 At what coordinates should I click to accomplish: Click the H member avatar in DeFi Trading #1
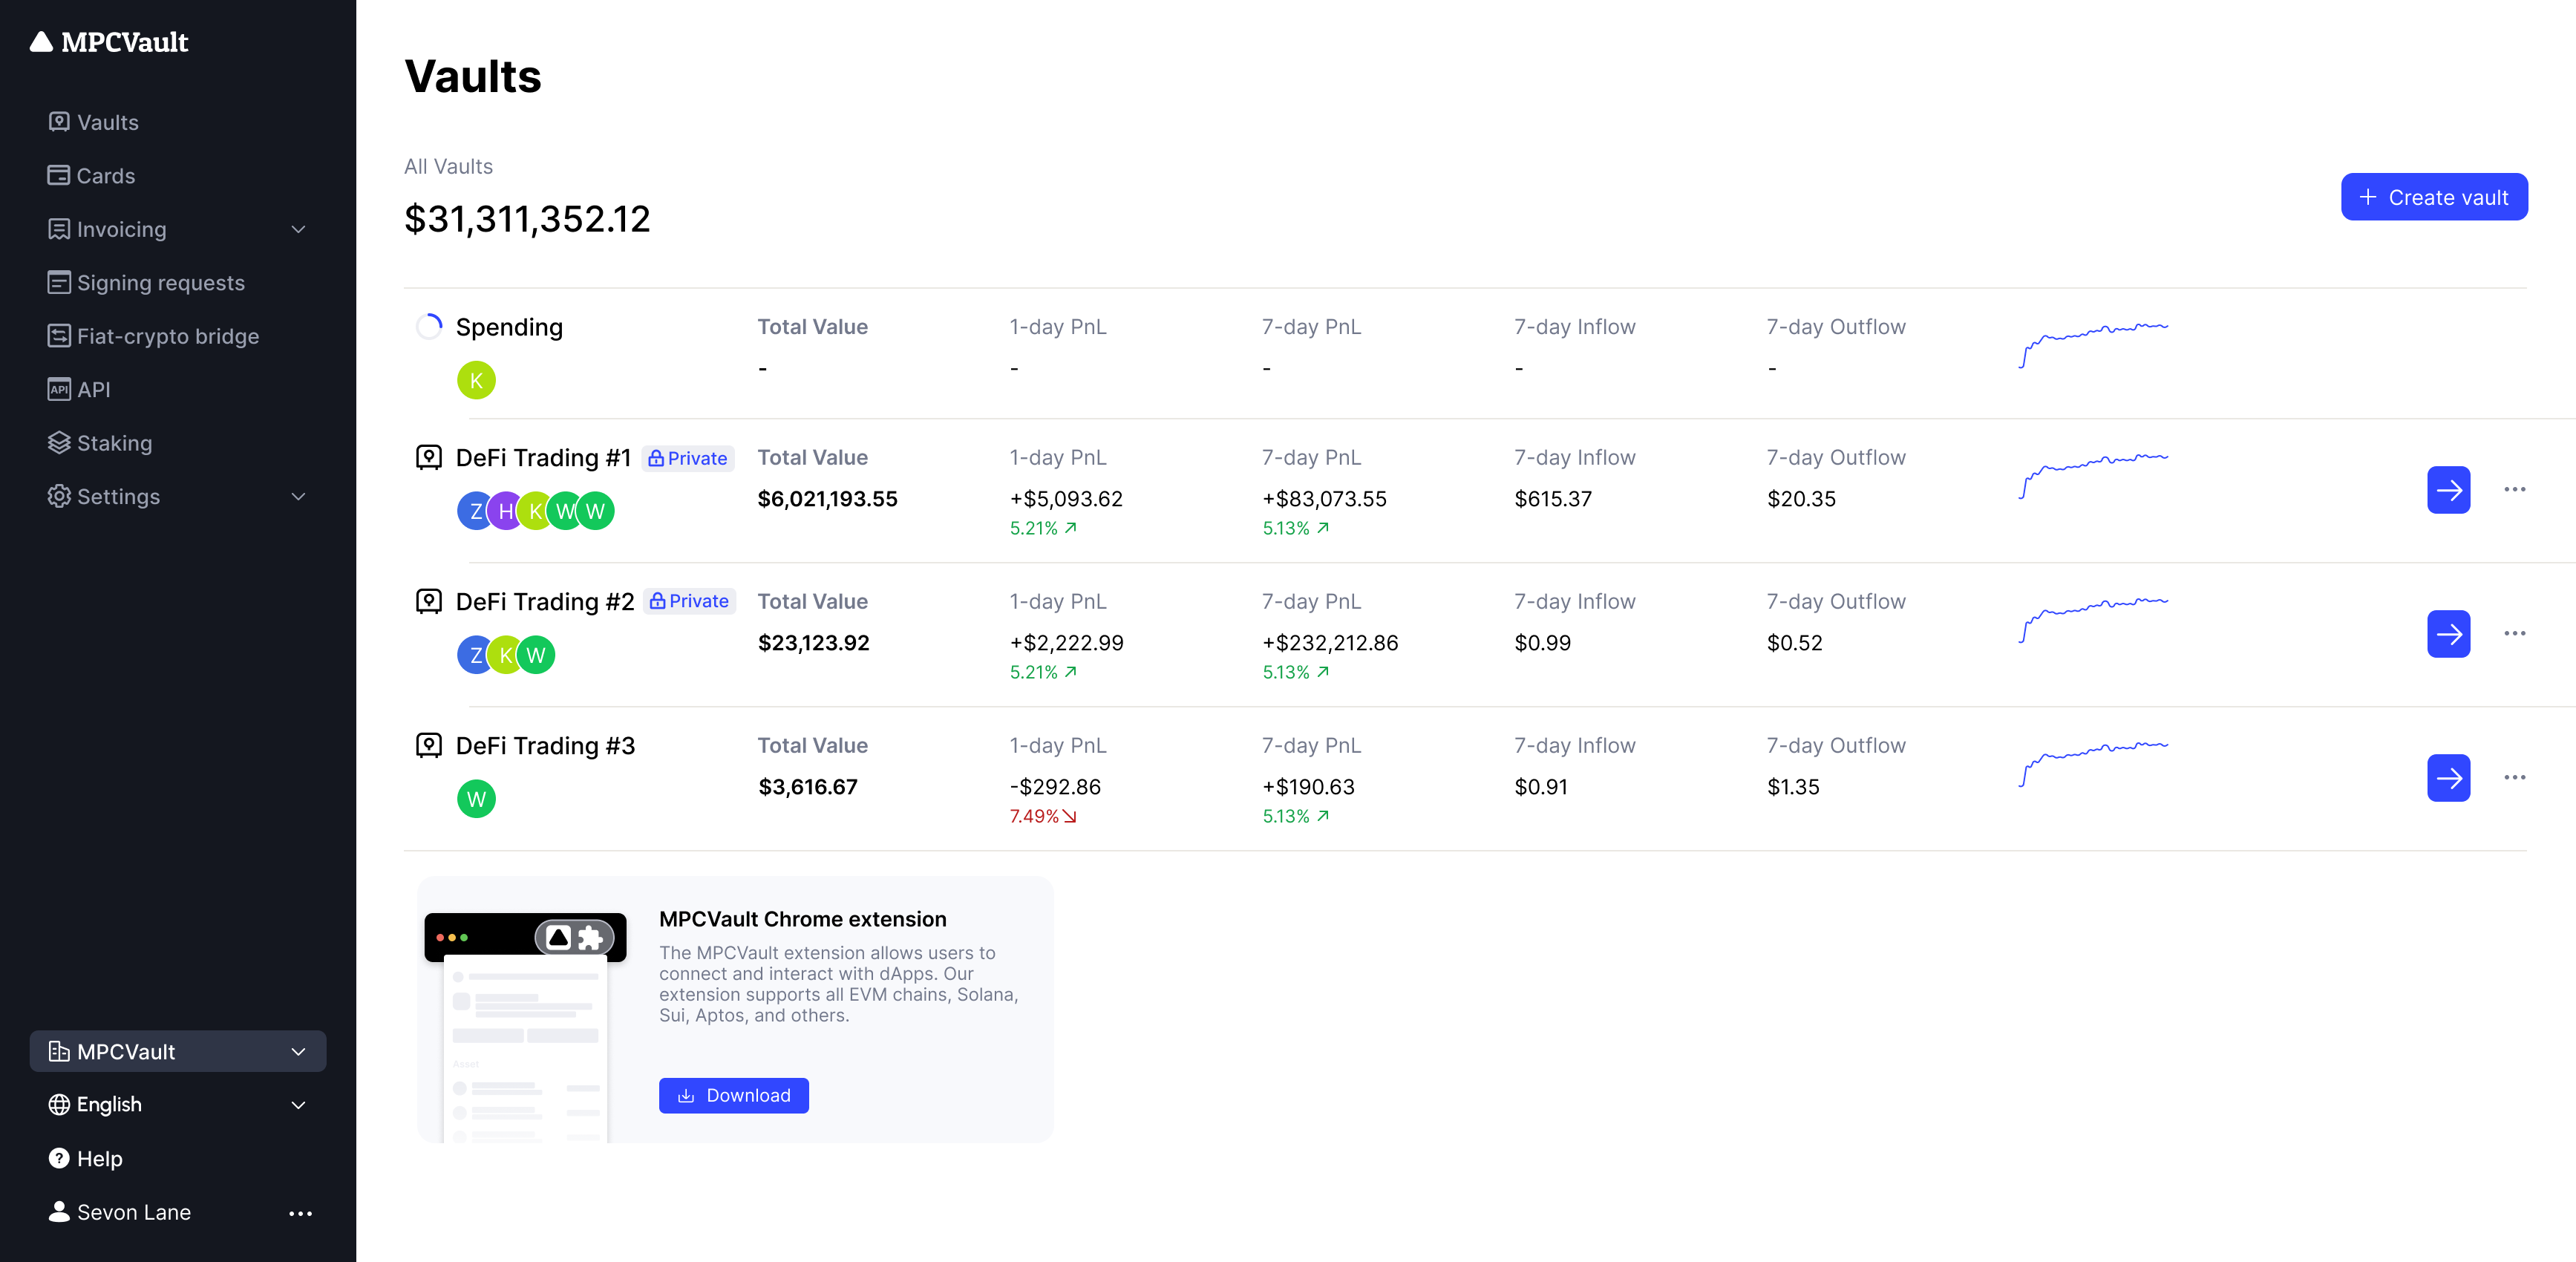tap(505, 511)
